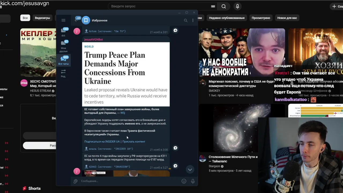This screenshot has height=193, width=343.
Task: Select Все filter chip on YouTube
Action: click(25, 18)
